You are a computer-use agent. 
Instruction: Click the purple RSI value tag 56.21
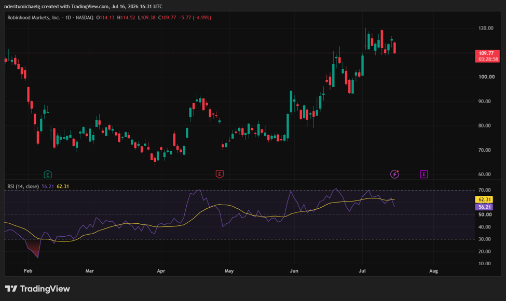484,207
